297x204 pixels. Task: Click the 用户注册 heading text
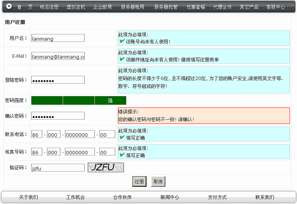coord(15,22)
